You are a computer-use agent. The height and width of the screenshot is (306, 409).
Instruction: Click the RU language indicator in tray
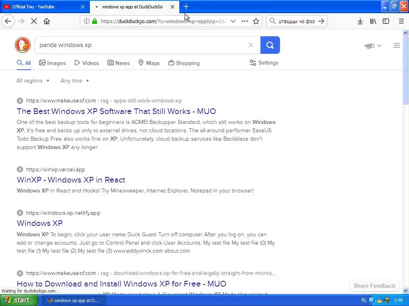point(364,300)
